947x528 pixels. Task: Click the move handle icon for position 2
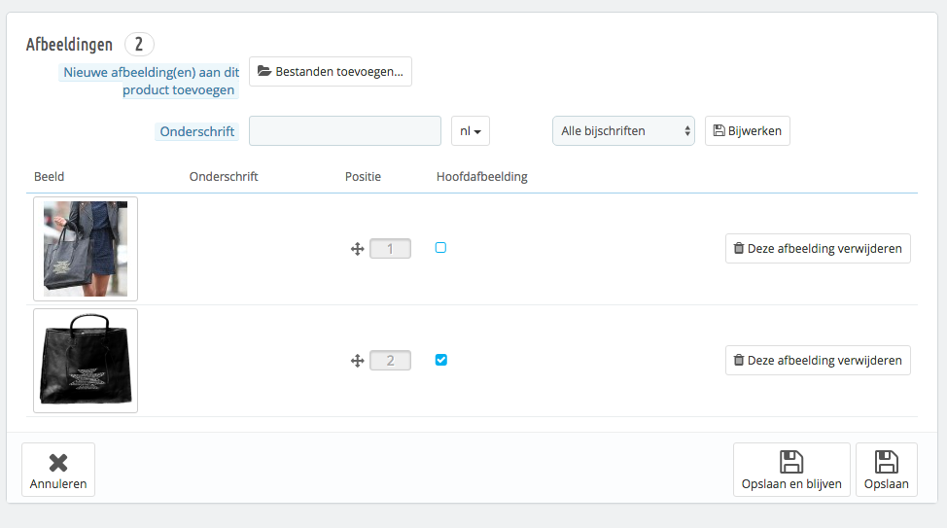(357, 361)
